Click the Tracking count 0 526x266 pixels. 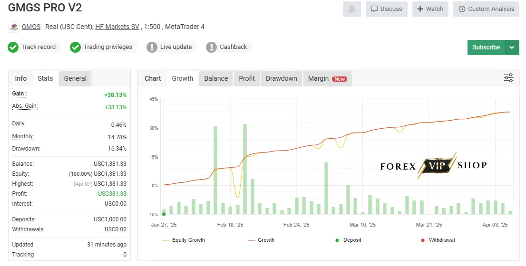pos(125,255)
